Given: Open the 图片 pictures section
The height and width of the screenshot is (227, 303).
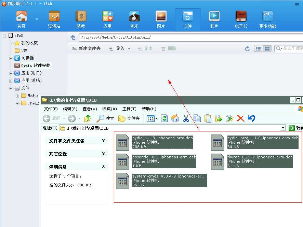Looking at the screenshot, I should point(161,19).
